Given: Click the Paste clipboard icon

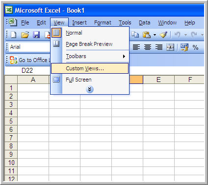Looking at the screenshot, I should (x=147, y=35).
